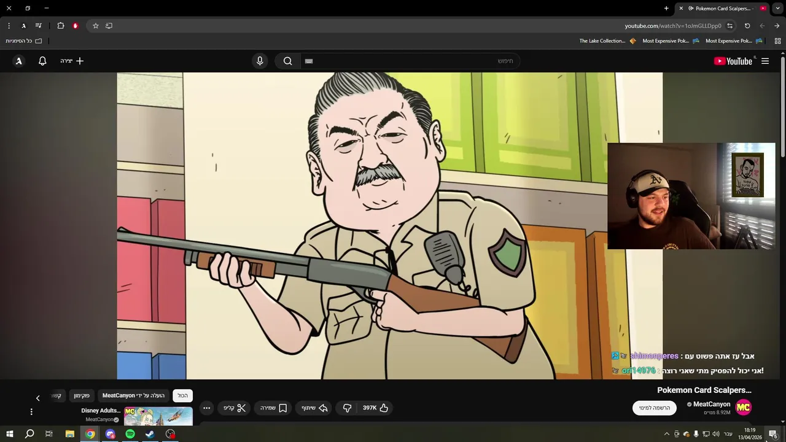Dislike the video
786x442 pixels.
point(347,408)
